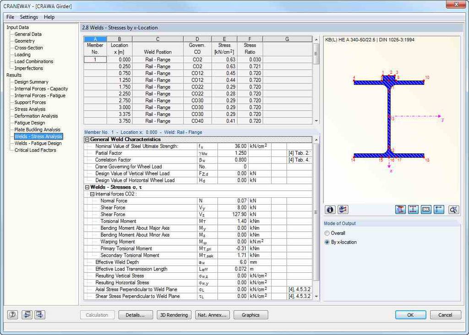Click the Calculation button
Viewport: 469px width, 335px height.
[x=97, y=315]
